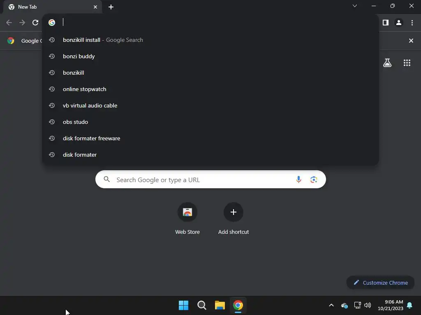
Task: Click the Search Google or type a URL box
Action: pos(210,180)
